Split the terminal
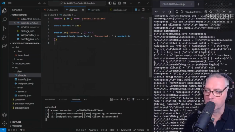 (129, 99)
